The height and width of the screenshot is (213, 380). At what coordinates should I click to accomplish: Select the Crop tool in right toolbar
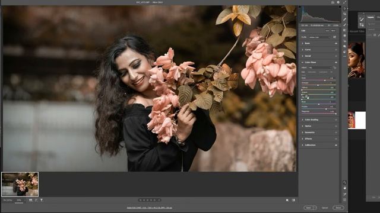click(x=344, y=14)
